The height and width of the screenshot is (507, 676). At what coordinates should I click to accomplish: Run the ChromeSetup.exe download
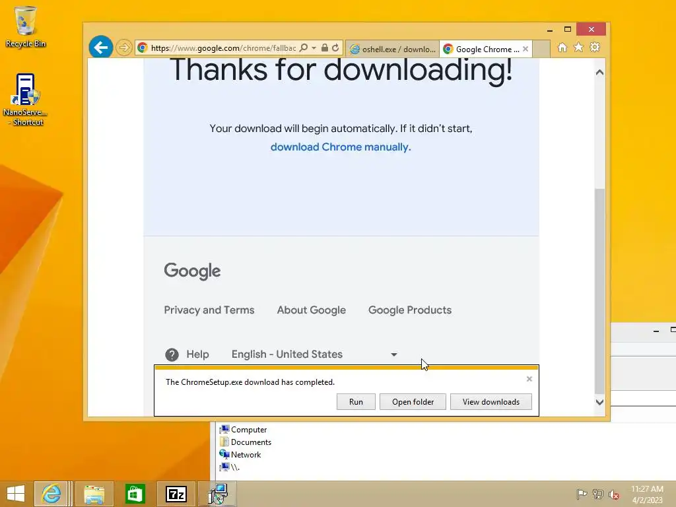click(356, 402)
